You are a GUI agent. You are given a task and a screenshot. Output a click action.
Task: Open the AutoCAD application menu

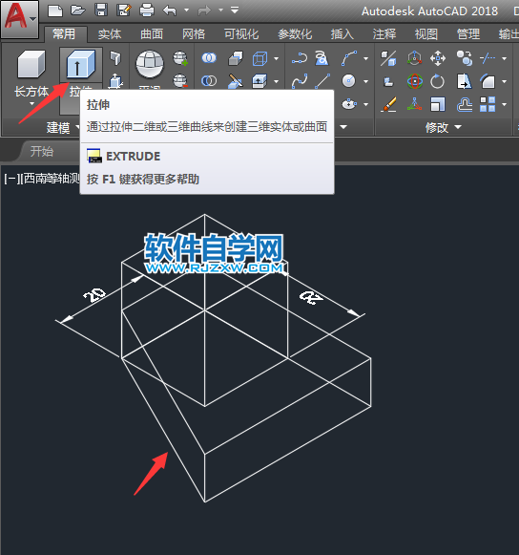(20, 19)
